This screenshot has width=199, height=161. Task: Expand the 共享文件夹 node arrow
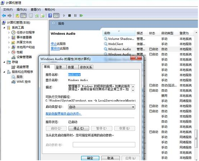click(9, 42)
